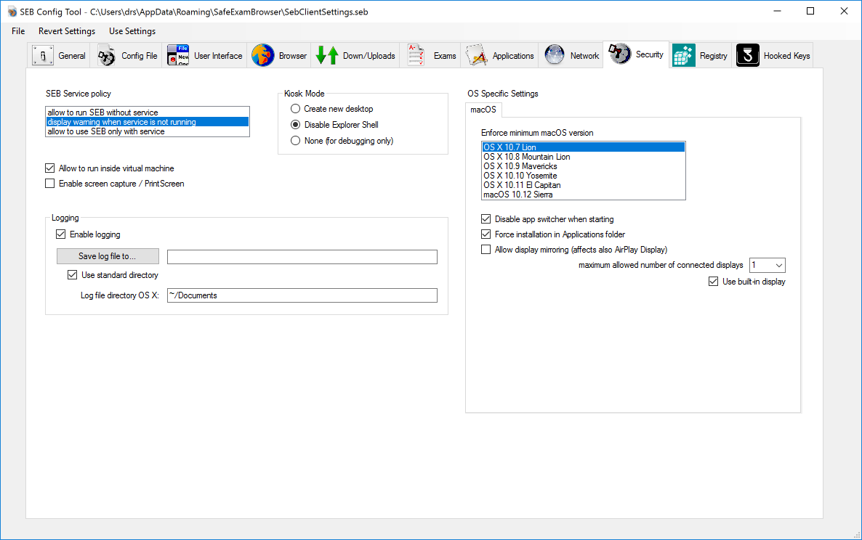
Task: Toggle Use standard directory checkbox
Action: pyautogui.click(x=72, y=275)
